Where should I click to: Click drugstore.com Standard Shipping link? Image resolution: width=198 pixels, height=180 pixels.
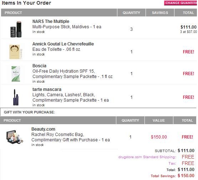coord(147,157)
